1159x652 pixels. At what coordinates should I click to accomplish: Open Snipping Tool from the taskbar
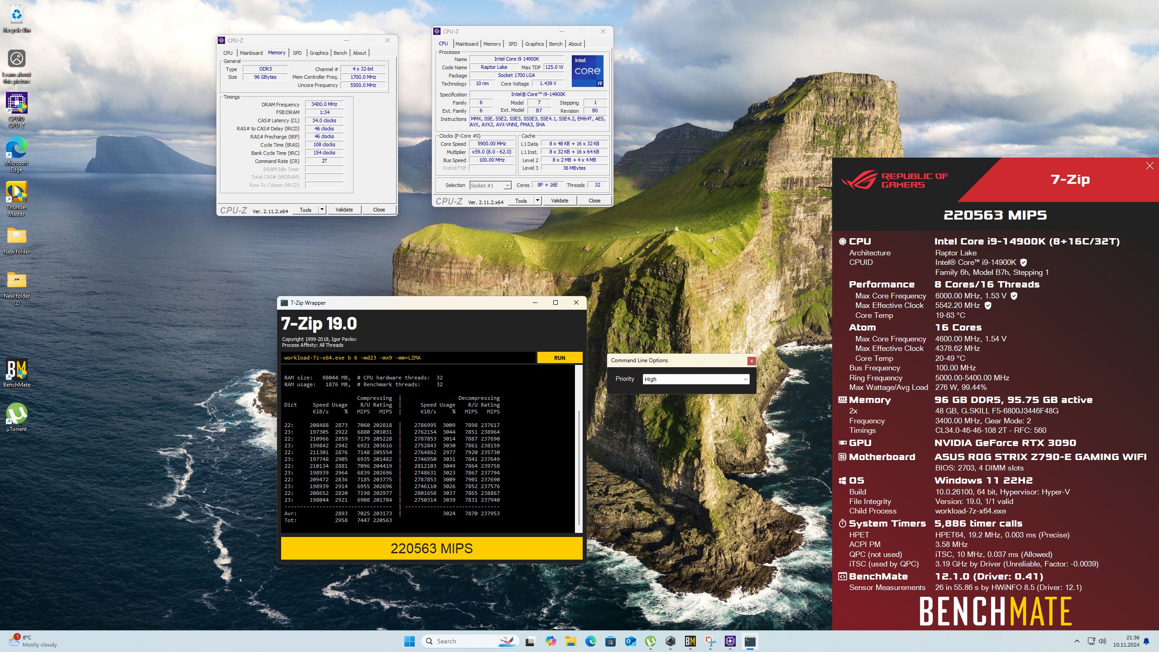point(710,641)
